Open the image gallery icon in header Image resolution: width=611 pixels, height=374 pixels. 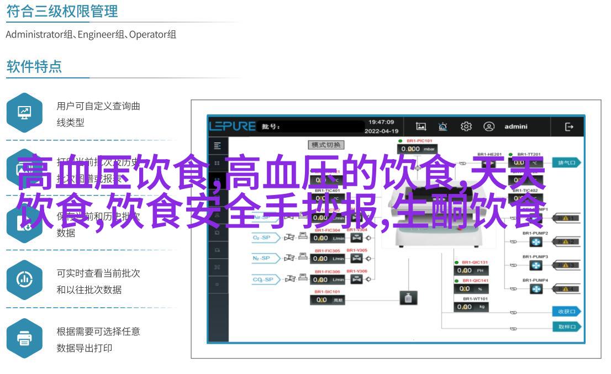pyautogui.click(x=421, y=127)
